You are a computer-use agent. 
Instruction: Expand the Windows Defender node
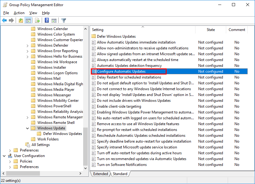pyautogui.click(x=28, y=46)
